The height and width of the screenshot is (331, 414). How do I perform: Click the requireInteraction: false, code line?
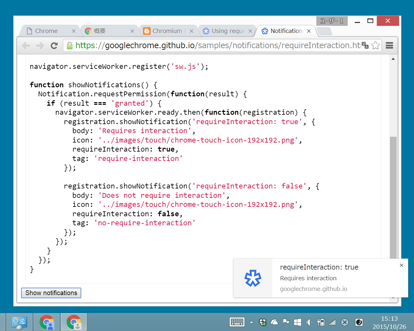pos(127,214)
